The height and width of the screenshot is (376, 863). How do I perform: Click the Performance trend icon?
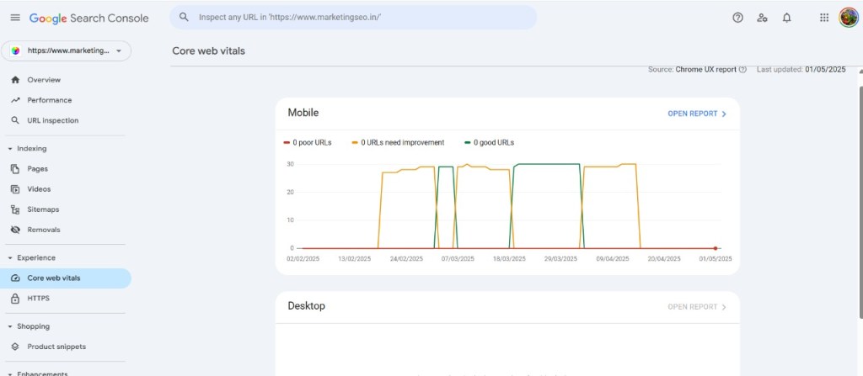pyautogui.click(x=15, y=100)
